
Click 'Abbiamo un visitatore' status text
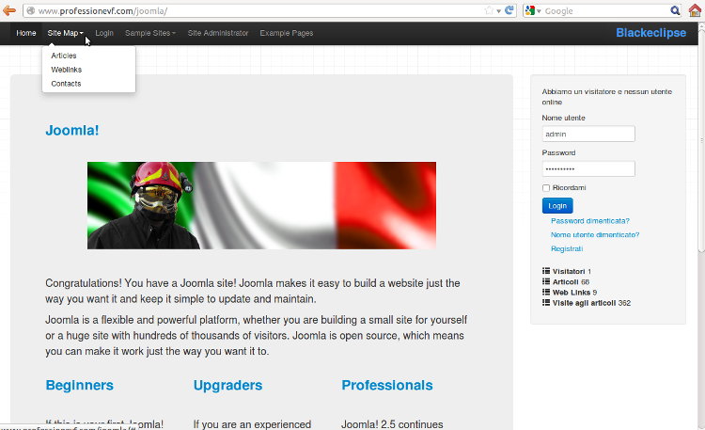607,97
